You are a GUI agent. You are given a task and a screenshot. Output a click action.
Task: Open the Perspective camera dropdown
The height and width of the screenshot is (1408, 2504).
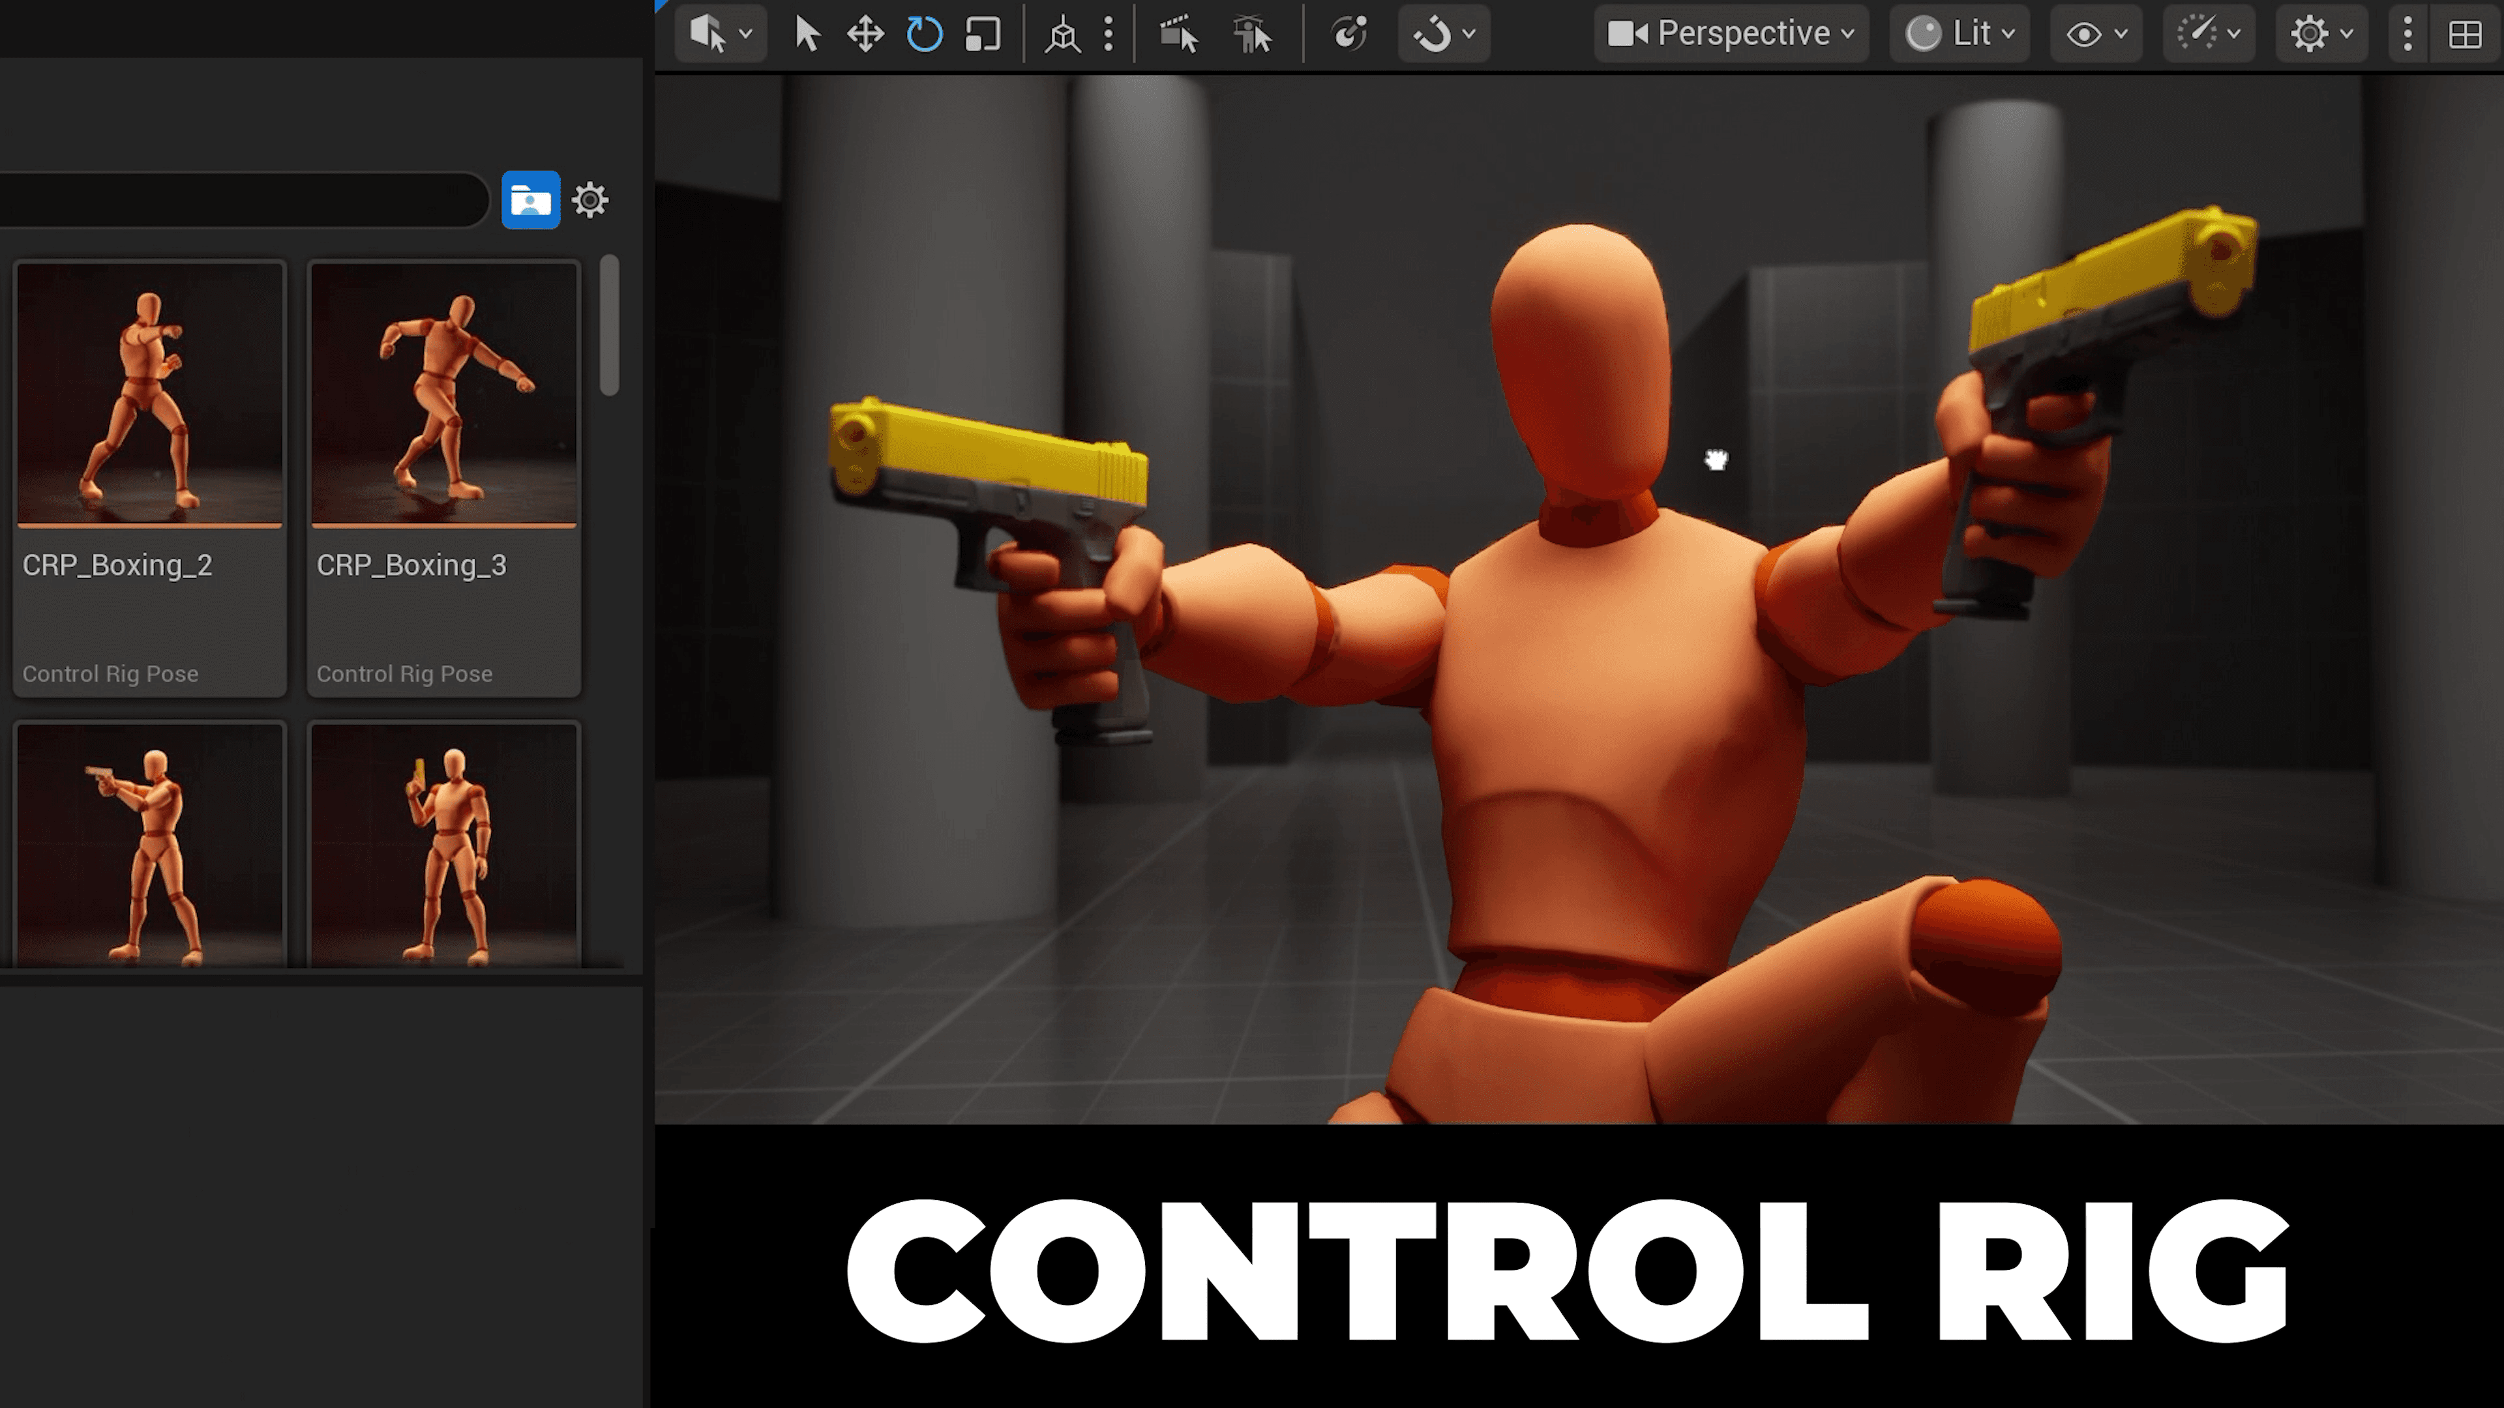click(x=1730, y=34)
